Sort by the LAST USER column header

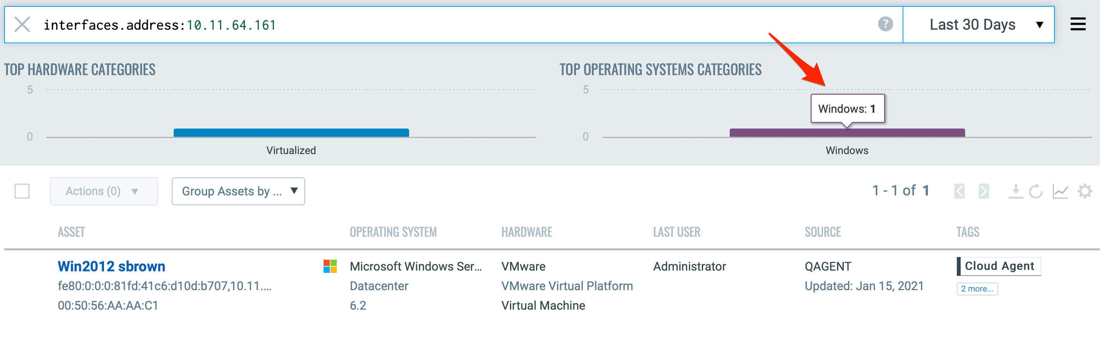(x=677, y=232)
